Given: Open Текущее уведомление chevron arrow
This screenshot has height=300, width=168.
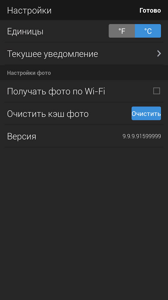Looking at the screenshot, I should (x=159, y=54).
